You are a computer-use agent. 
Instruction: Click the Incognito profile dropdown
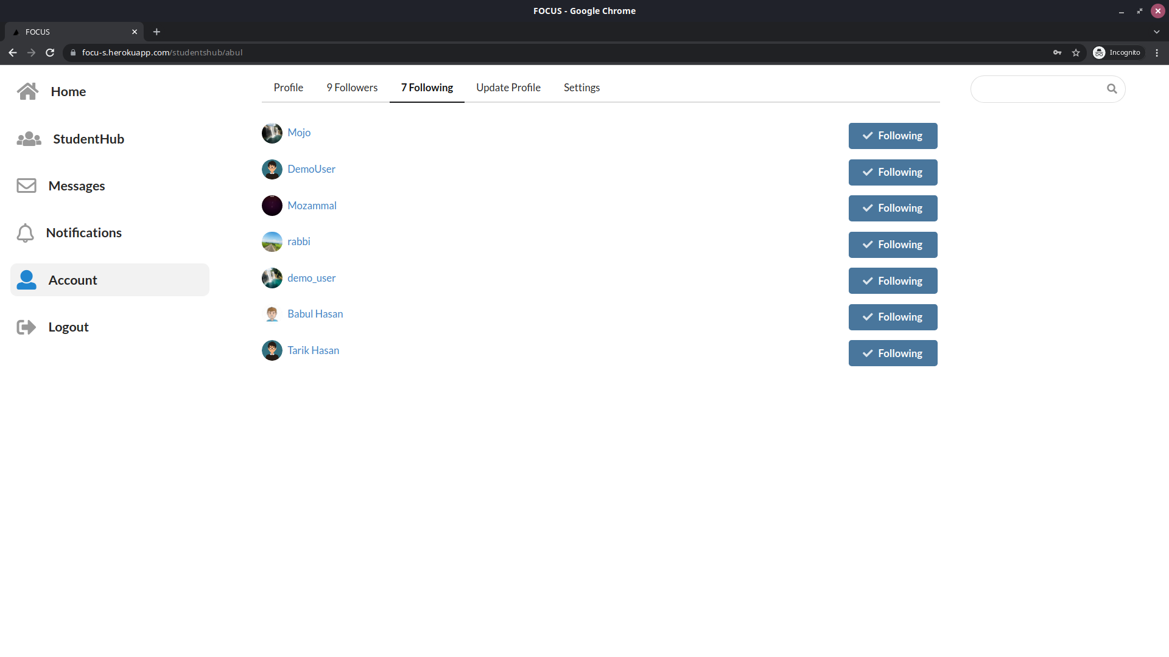coord(1118,52)
